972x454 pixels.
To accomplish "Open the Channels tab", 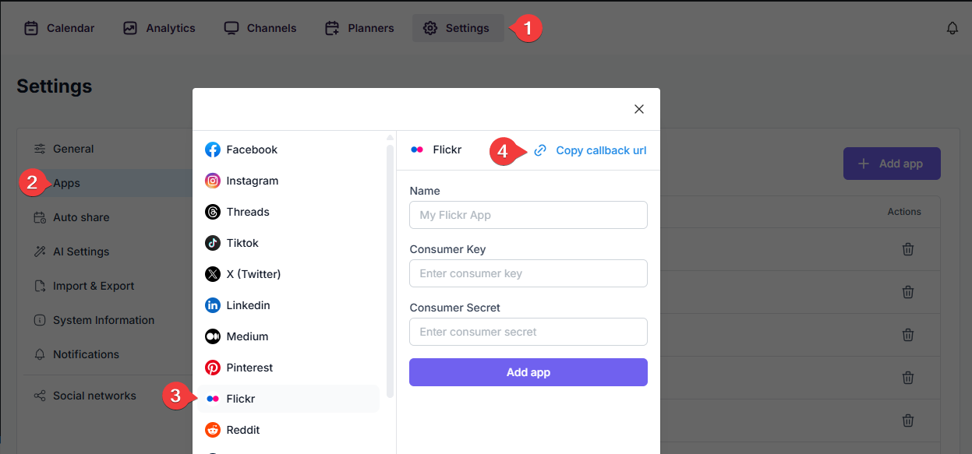I will [260, 28].
